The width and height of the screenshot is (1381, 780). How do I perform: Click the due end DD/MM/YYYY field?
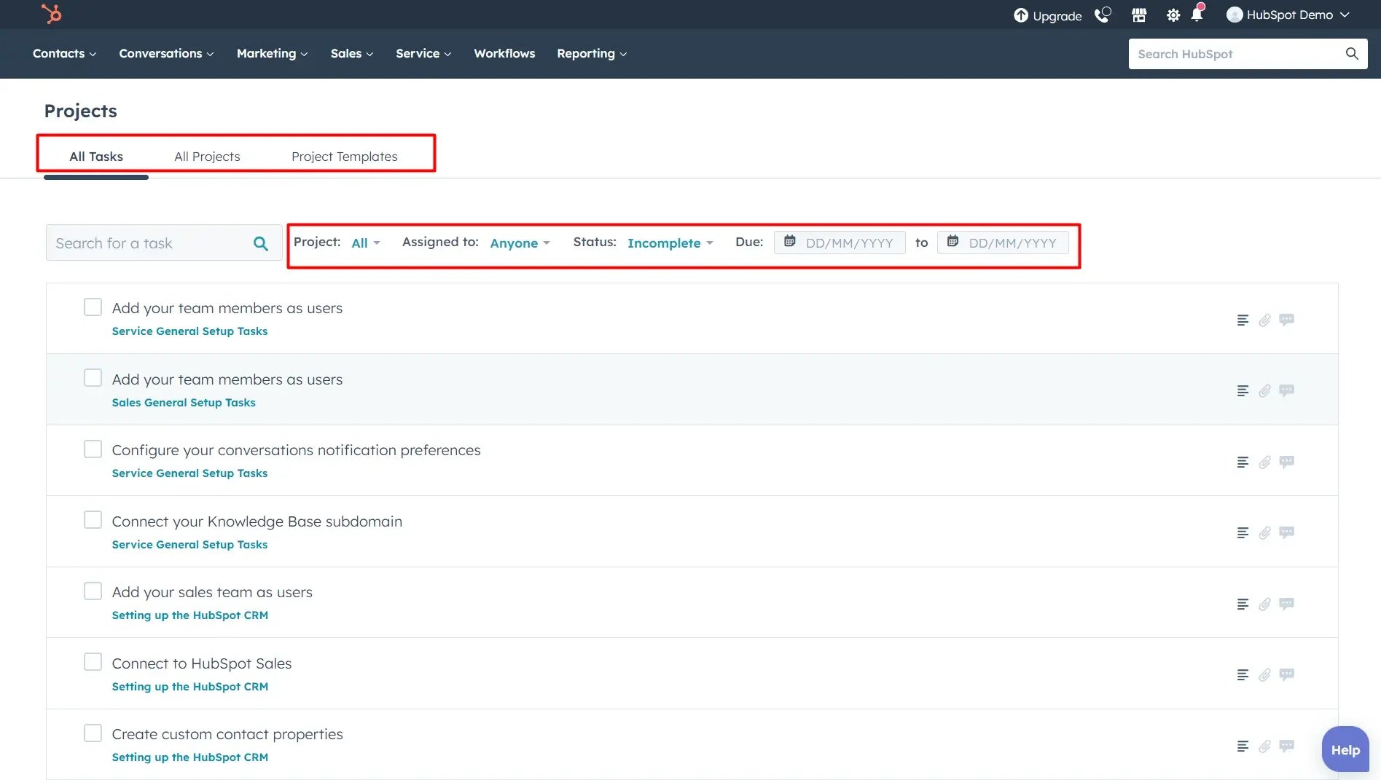[1003, 243]
